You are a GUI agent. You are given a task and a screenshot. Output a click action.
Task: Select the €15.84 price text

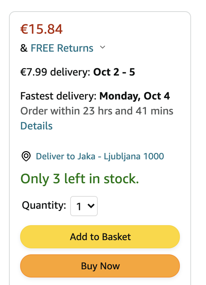point(41,29)
